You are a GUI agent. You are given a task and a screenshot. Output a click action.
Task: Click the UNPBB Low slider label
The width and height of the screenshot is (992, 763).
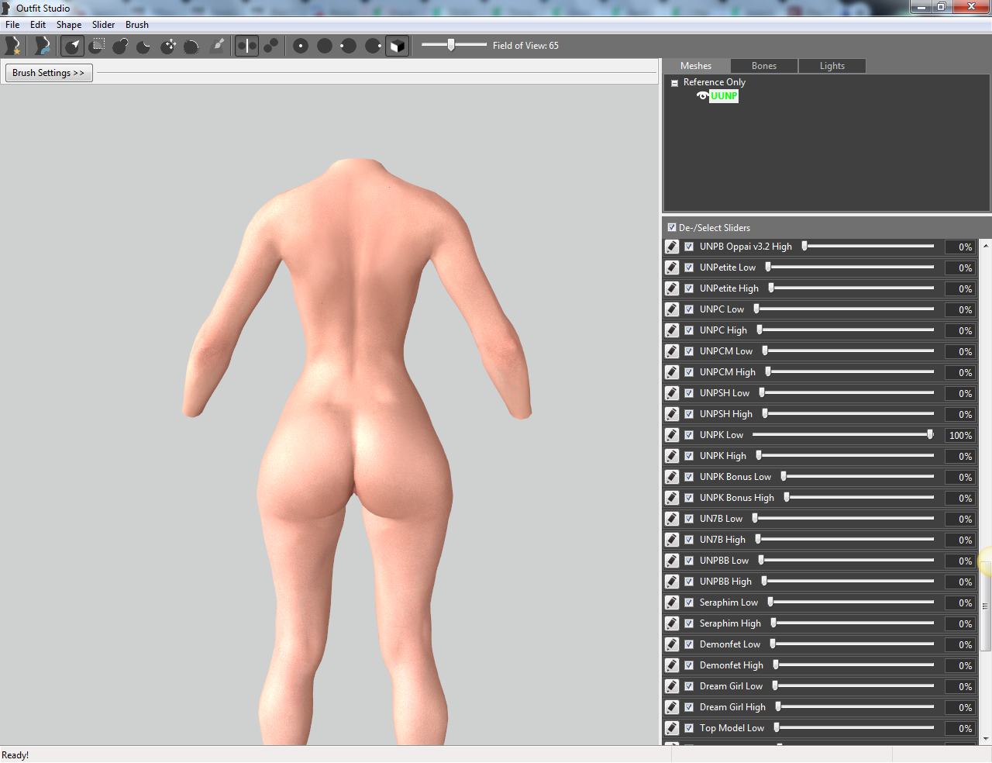(x=724, y=561)
